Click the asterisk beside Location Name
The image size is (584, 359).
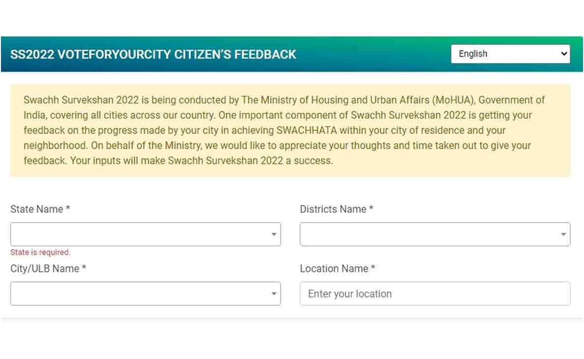pyautogui.click(x=373, y=268)
